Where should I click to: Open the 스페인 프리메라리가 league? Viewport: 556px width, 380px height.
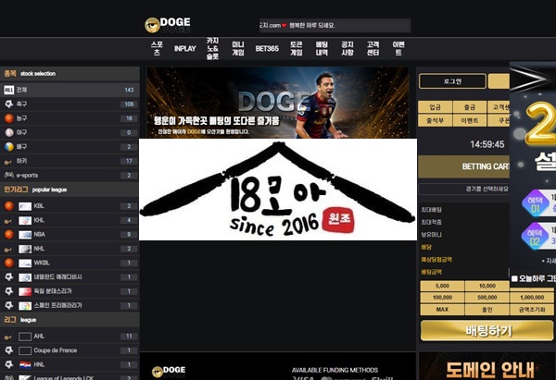pyautogui.click(x=69, y=305)
